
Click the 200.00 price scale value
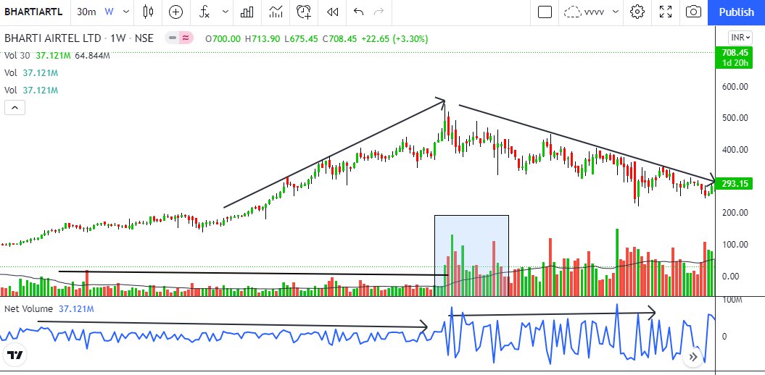click(x=735, y=213)
